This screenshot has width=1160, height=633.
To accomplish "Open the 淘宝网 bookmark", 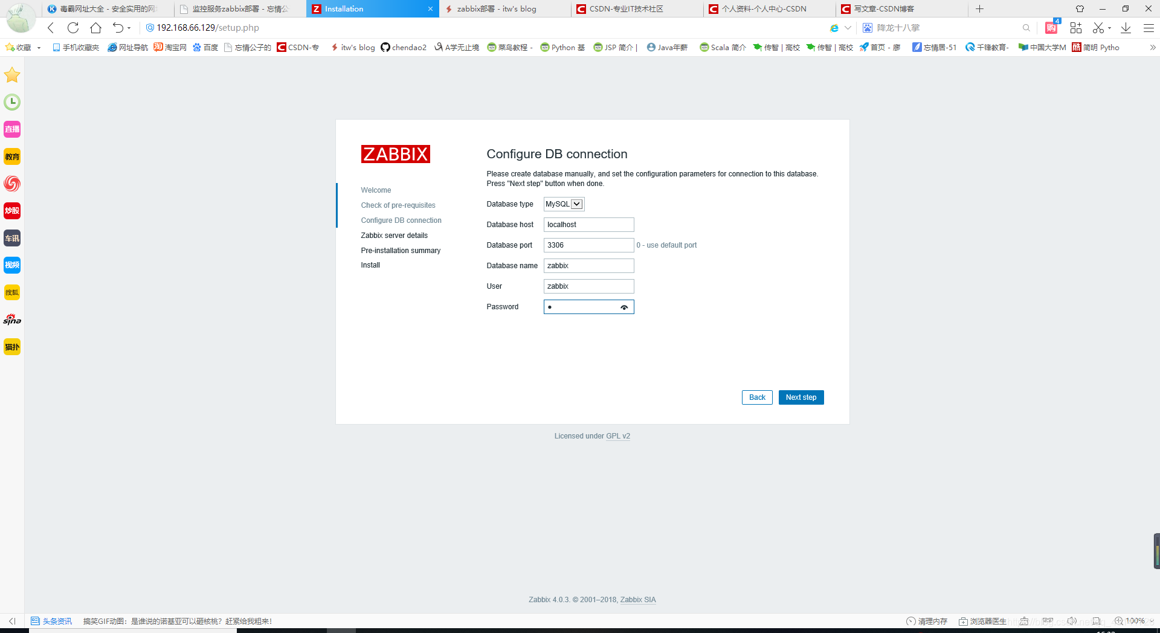I will point(170,48).
